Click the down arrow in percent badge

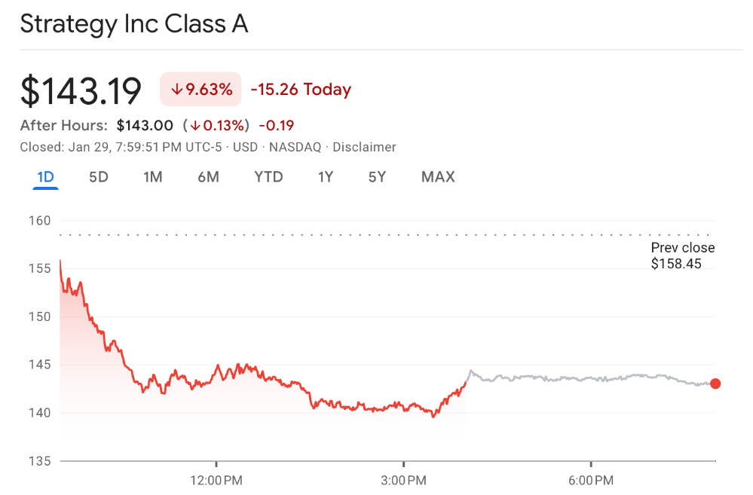[176, 90]
